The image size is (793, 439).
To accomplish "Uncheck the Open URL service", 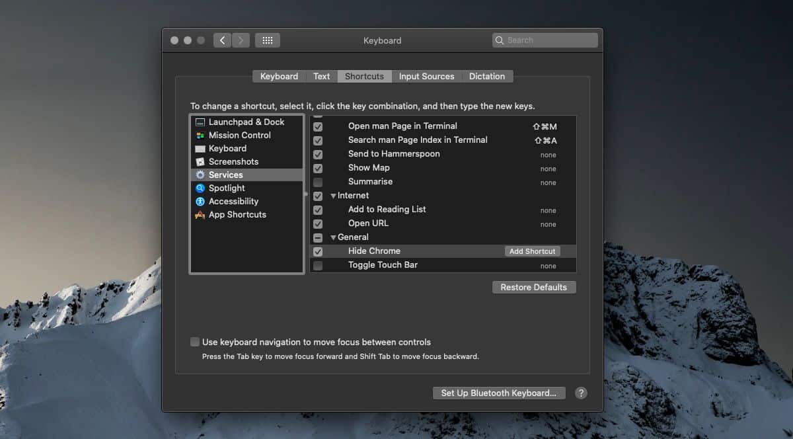I will tap(318, 223).
